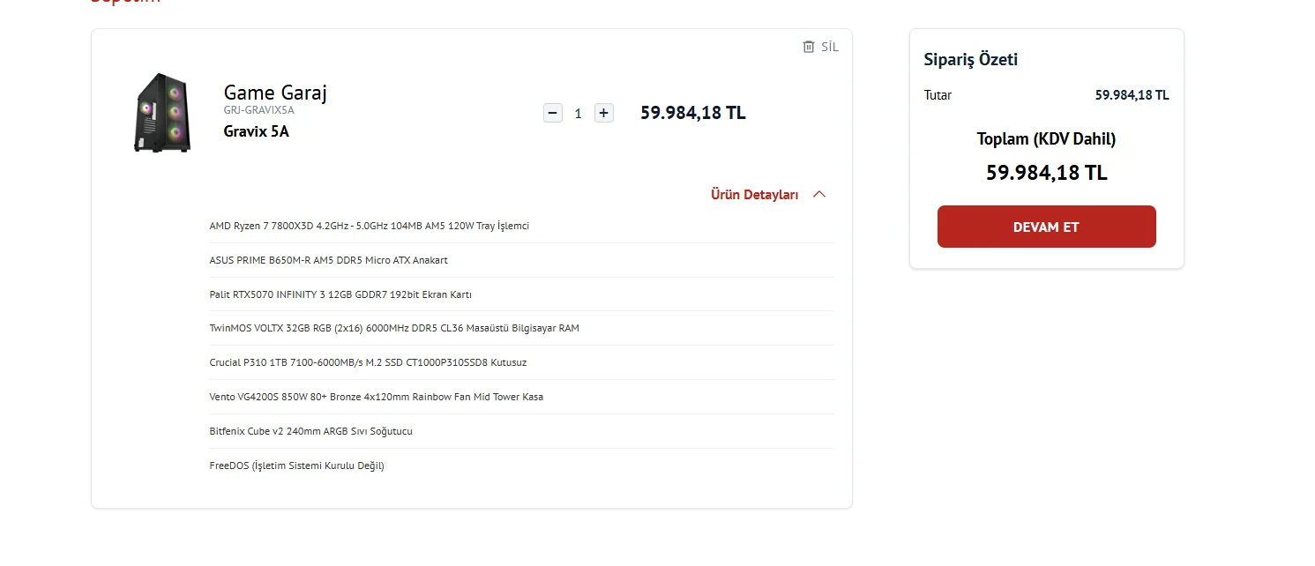Click the GRJ-GRAVIX5A product code
This screenshot has height=566, width=1315.
tap(258, 110)
